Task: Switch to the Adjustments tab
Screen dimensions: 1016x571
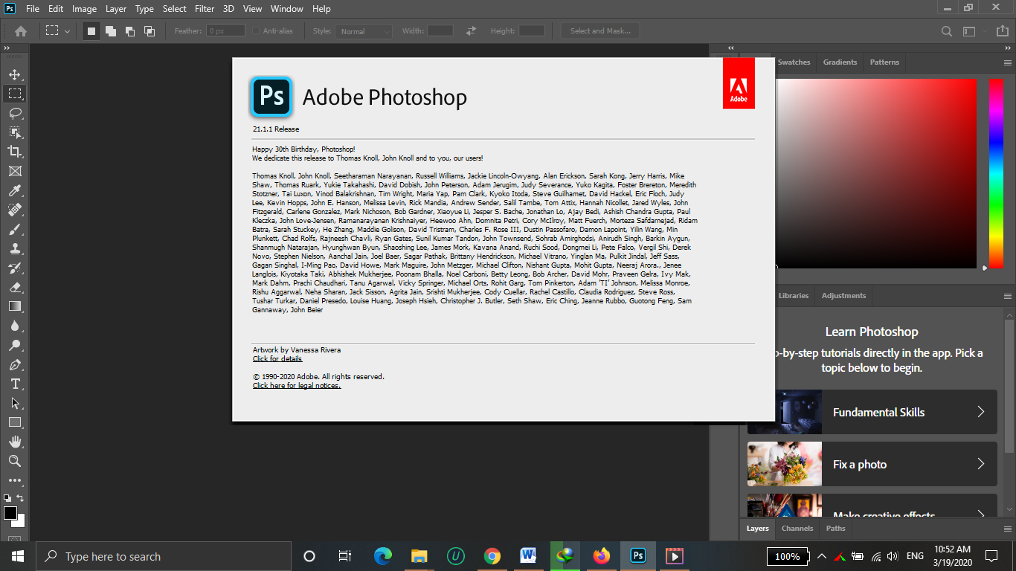Action: (843, 296)
